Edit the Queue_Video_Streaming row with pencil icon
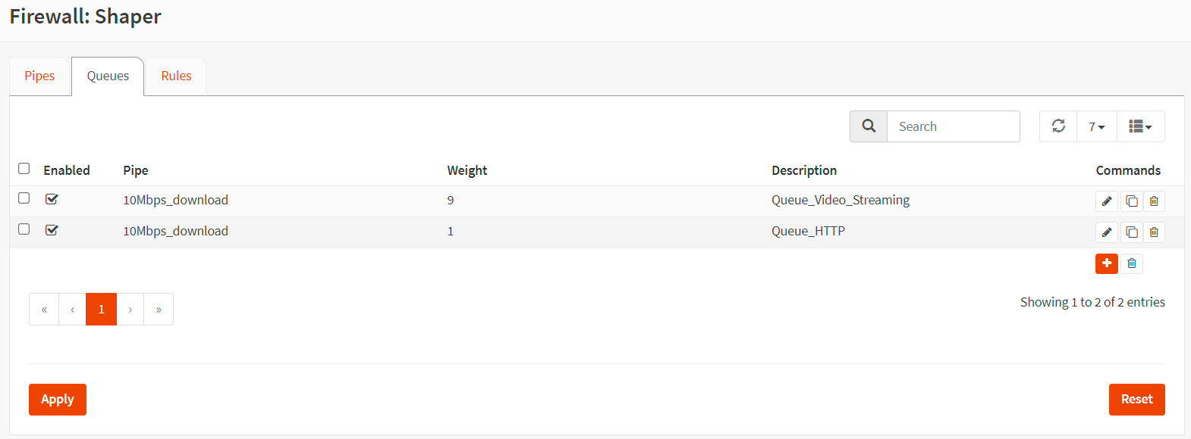 point(1107,201)
